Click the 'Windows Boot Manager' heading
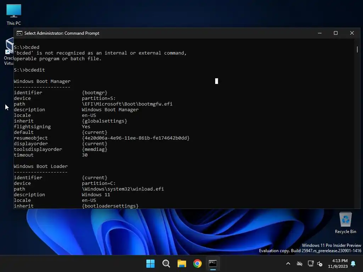363x272 pixels. point(42,81)
